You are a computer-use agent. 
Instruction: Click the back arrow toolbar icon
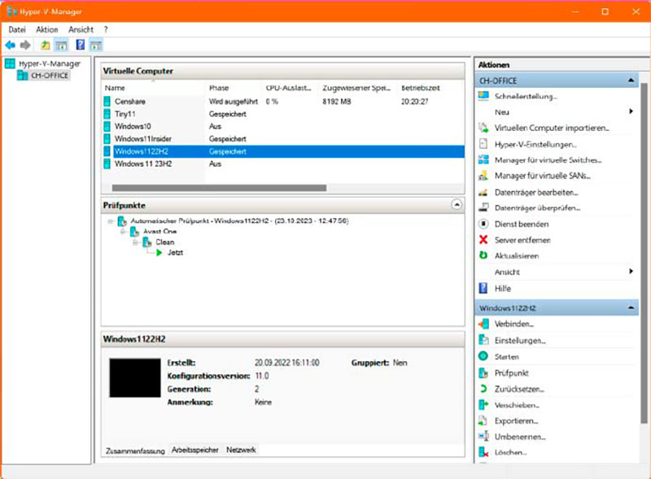[11, 45]
